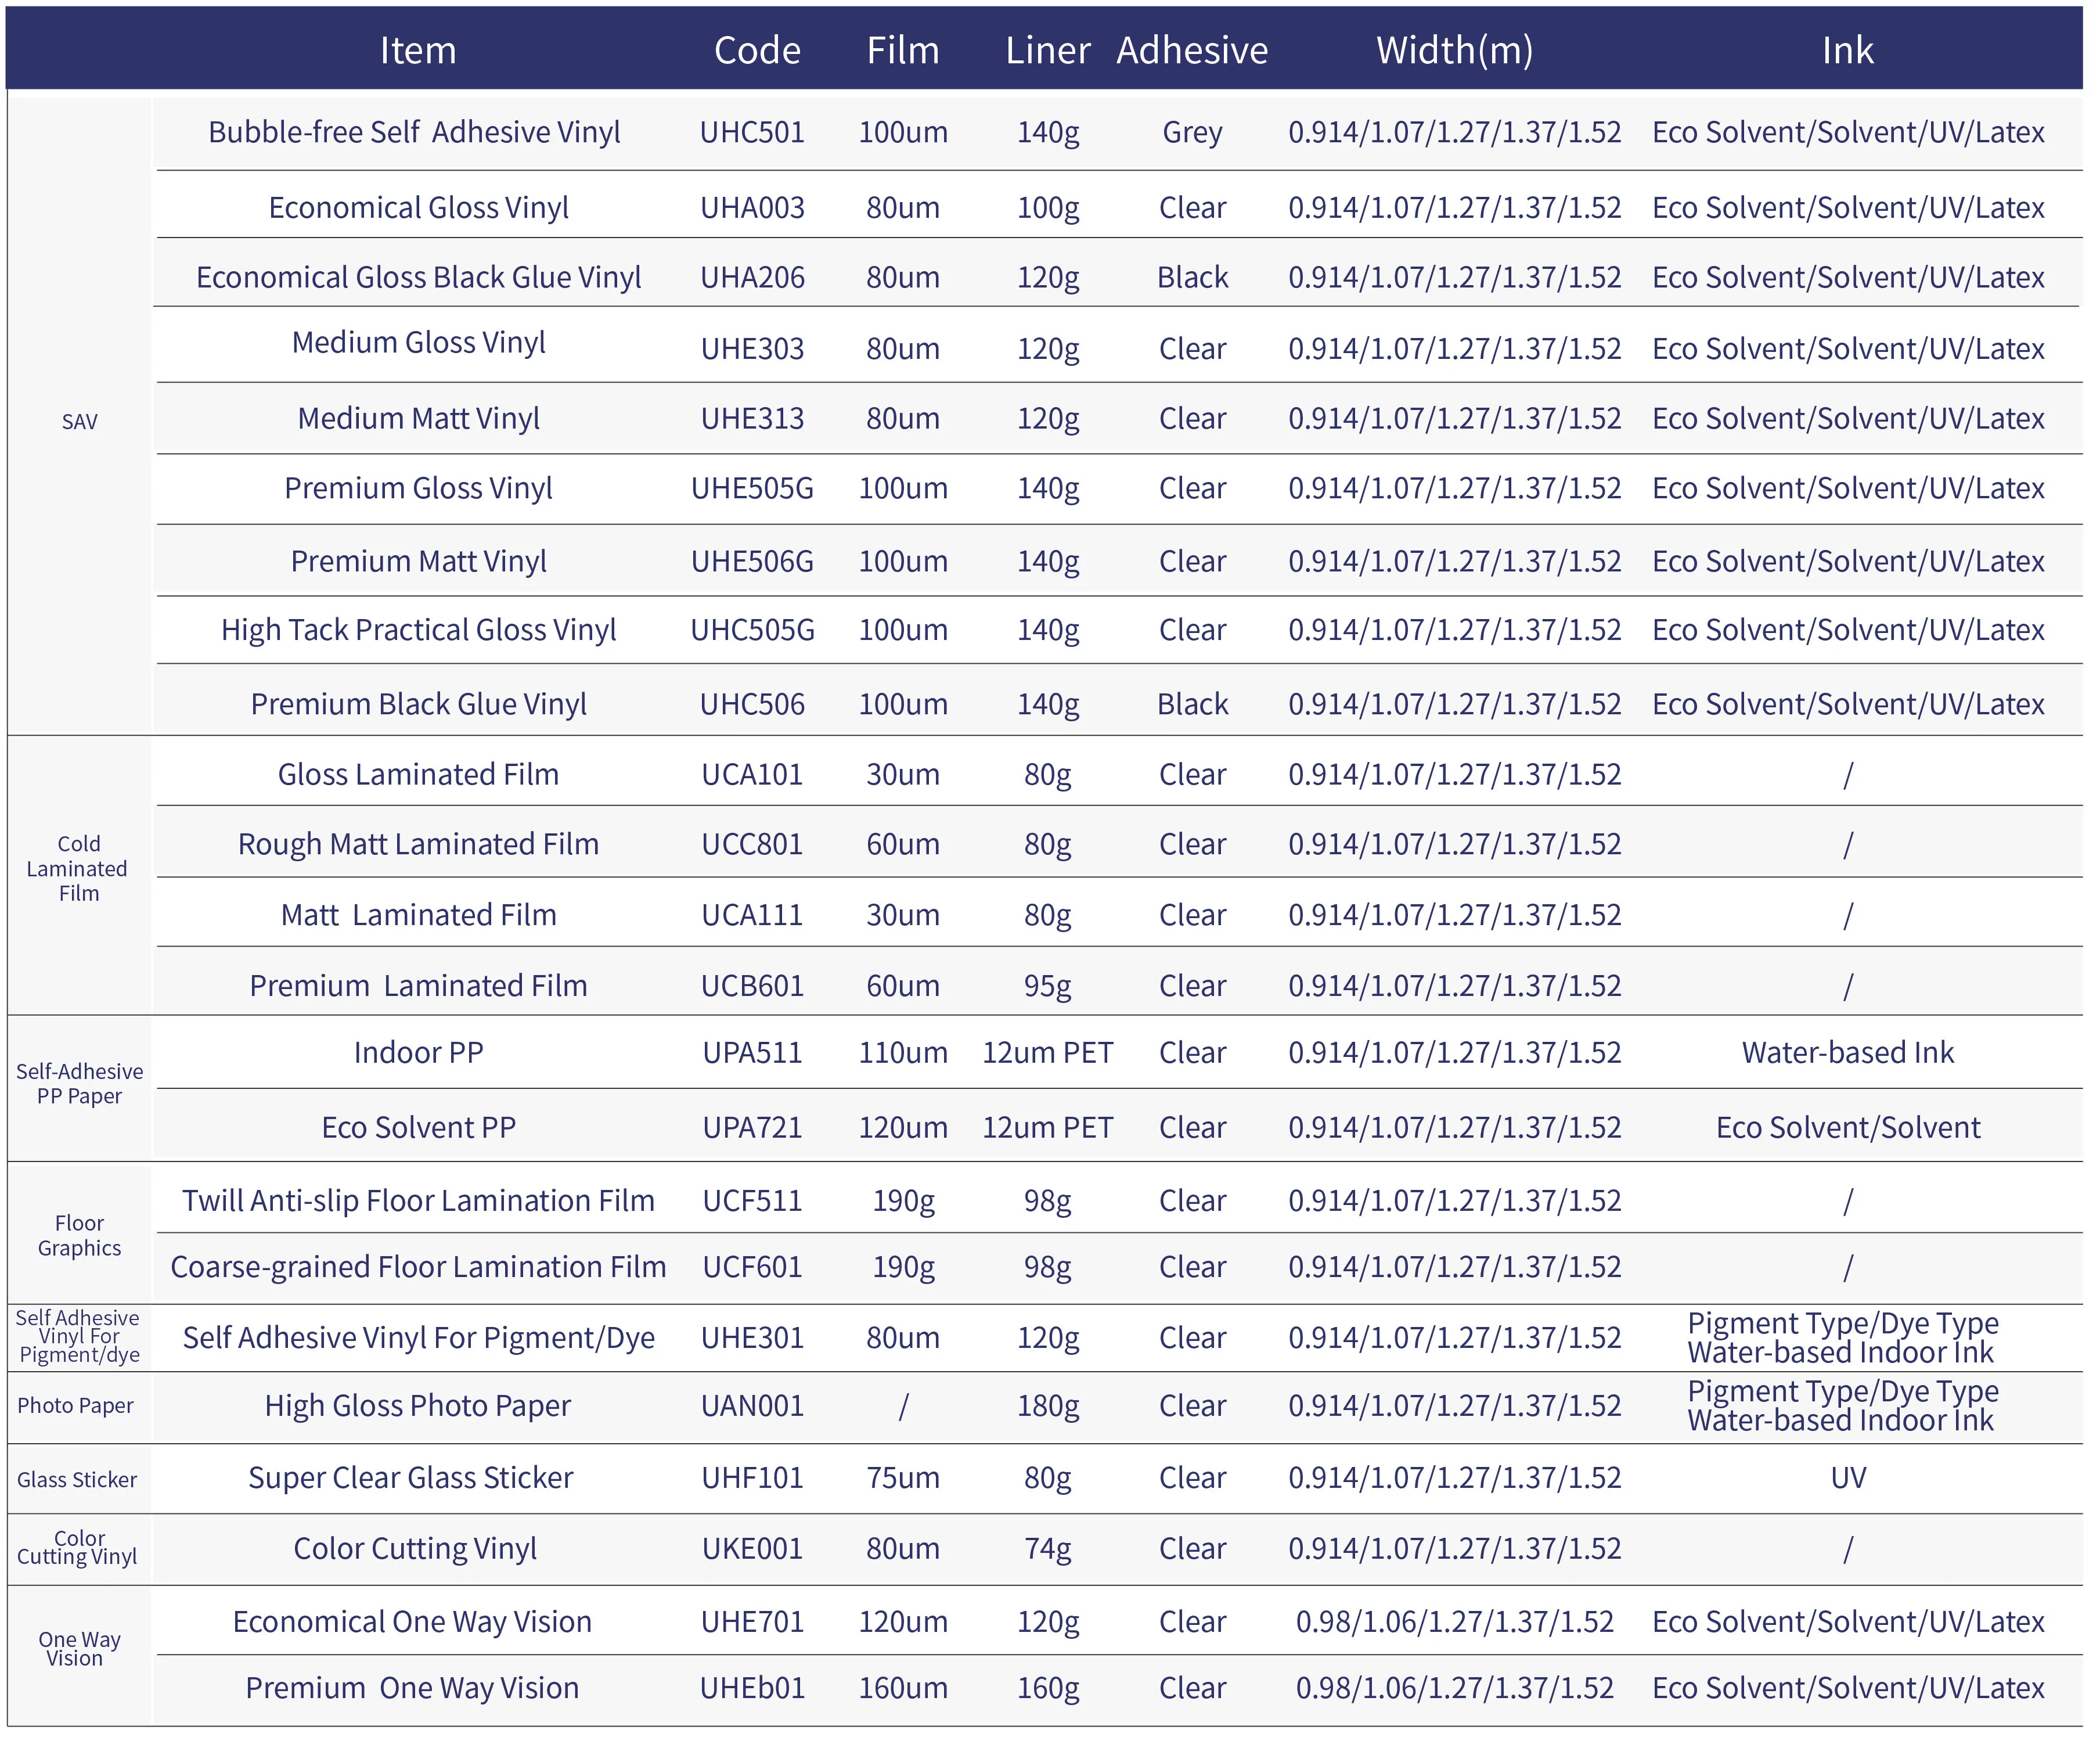Click the Cold Laminated Film category

[78, 868]
